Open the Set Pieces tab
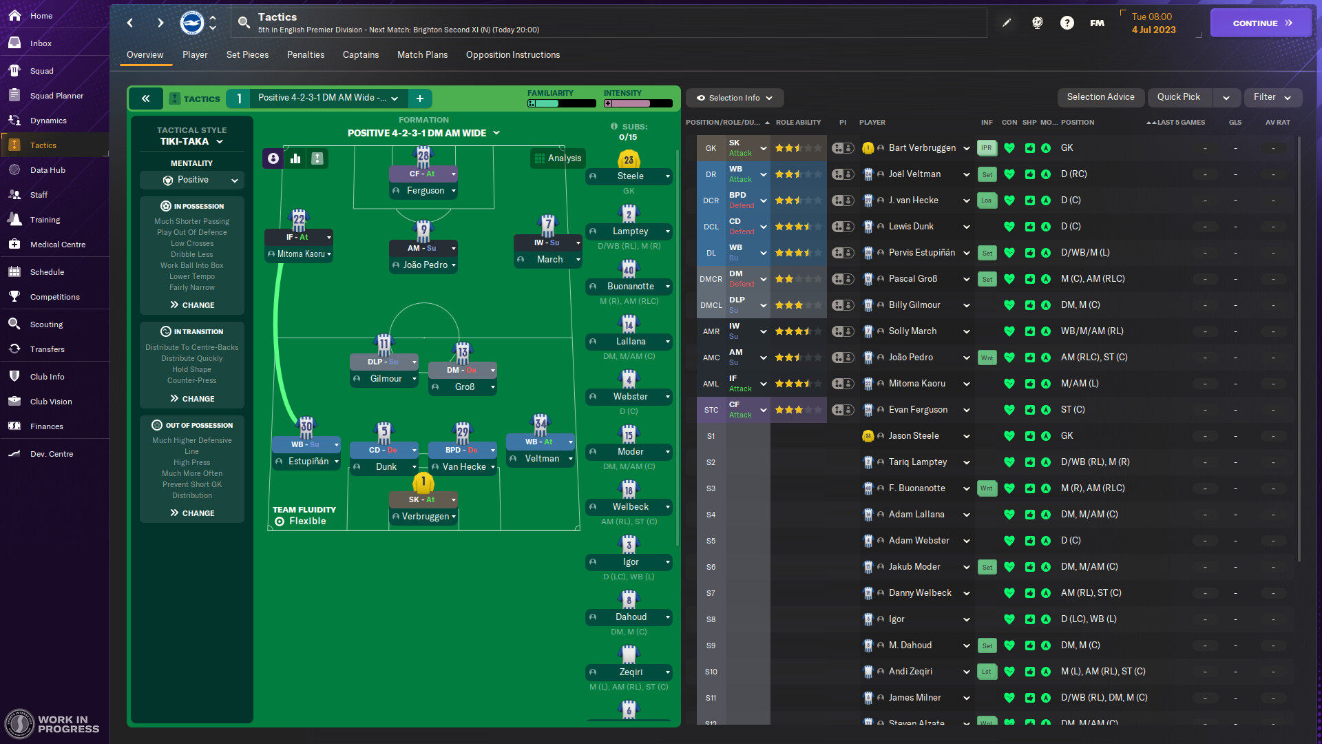The height and width of the screenshot is (744, 1322). (x=247, y=54)
